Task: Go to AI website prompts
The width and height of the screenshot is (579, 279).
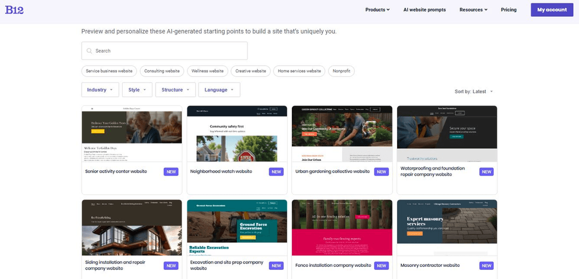Action: [x=424, y=10]
